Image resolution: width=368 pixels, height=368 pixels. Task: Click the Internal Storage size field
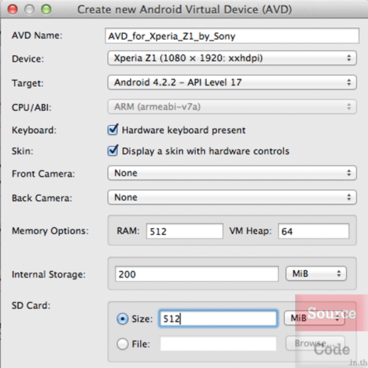click(197, 274)
